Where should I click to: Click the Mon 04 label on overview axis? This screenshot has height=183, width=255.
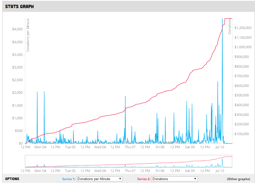pyautogui.click(x=40, y=171)
